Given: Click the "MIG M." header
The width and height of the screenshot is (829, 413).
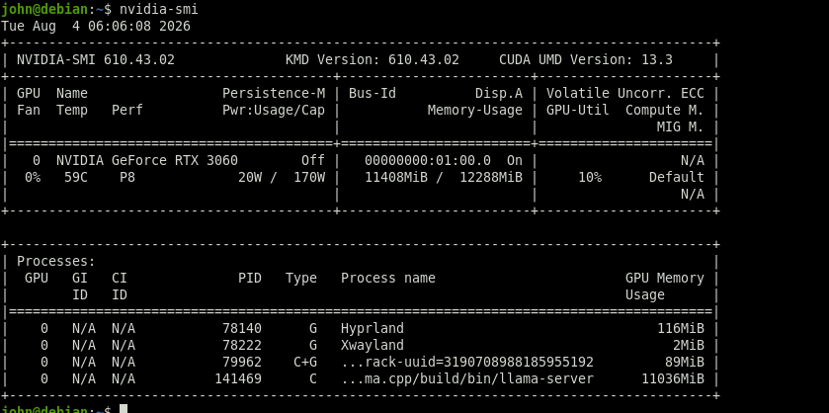Looking at the screenshot, I should (x=681, y=127).
